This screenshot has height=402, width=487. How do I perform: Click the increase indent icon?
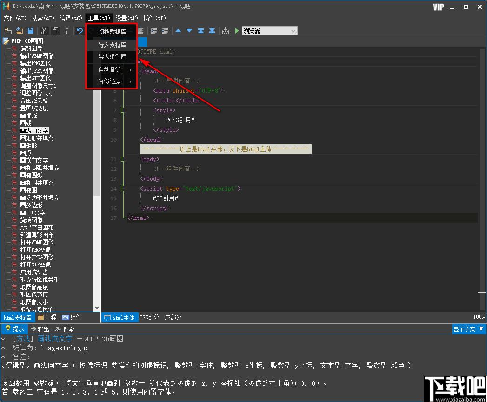154,31
